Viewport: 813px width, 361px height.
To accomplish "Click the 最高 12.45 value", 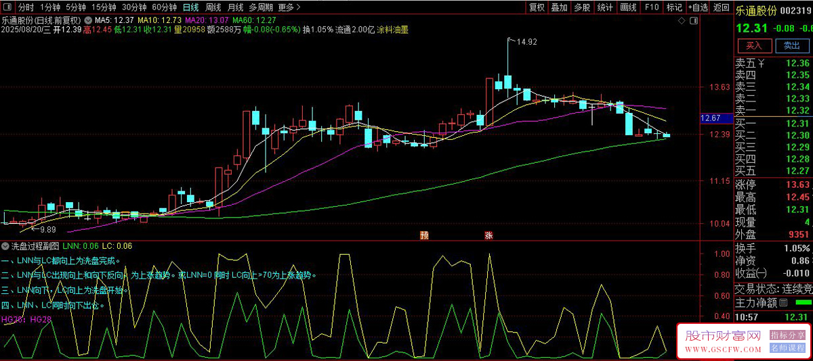I will (797, 197).
